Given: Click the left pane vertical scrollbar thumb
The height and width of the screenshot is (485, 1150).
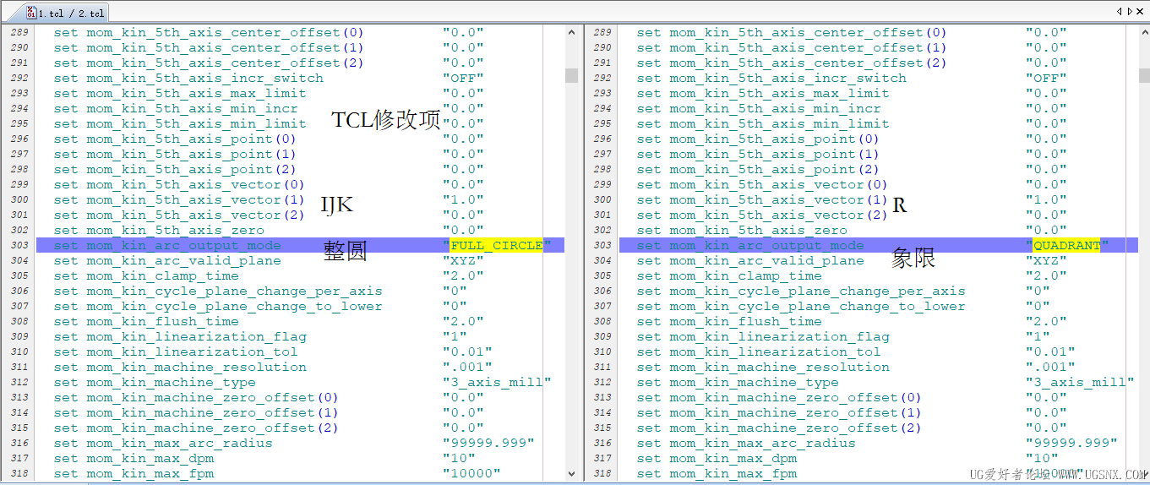Looking at the screenshot, I should pyautogui.click(x=572, y=75).
